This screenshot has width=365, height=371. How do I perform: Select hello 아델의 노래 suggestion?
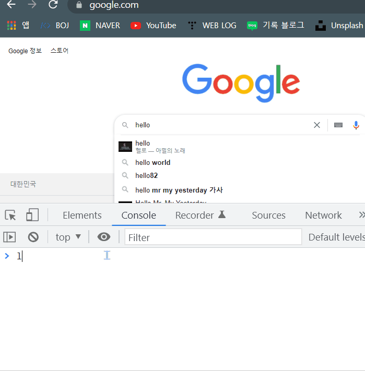tap(240, 147)
